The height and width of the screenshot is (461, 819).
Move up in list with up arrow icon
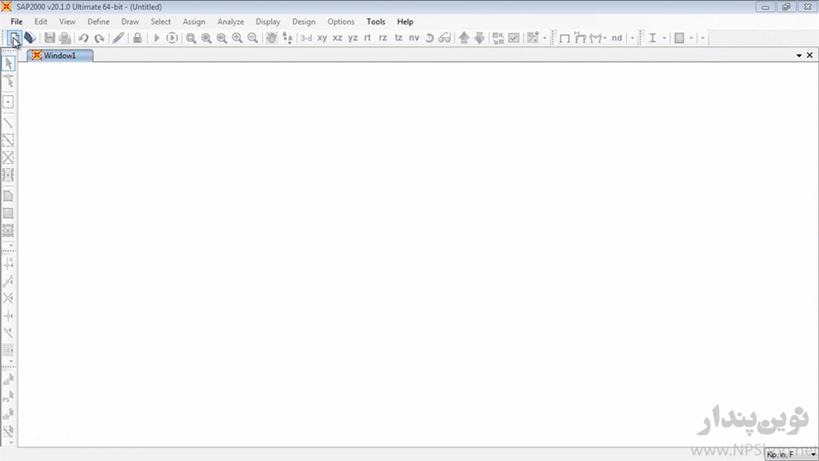[x=464, y=38]
